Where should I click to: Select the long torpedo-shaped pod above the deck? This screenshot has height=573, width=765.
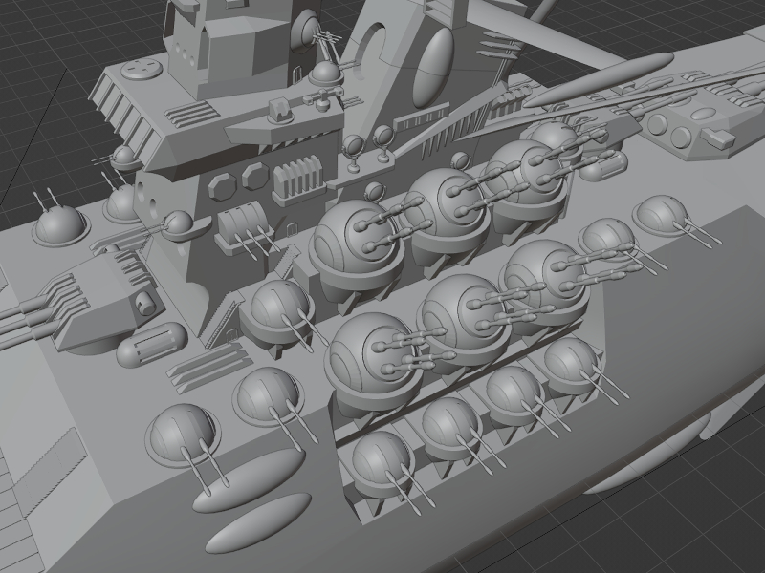(600, 80)
